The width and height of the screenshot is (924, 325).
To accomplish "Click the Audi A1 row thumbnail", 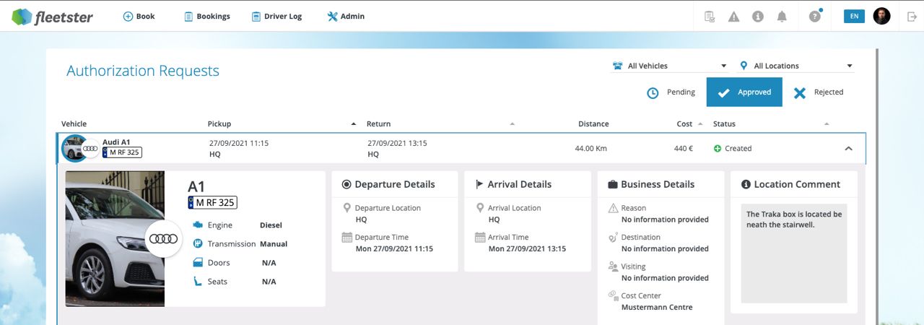I will click(75, 148).
